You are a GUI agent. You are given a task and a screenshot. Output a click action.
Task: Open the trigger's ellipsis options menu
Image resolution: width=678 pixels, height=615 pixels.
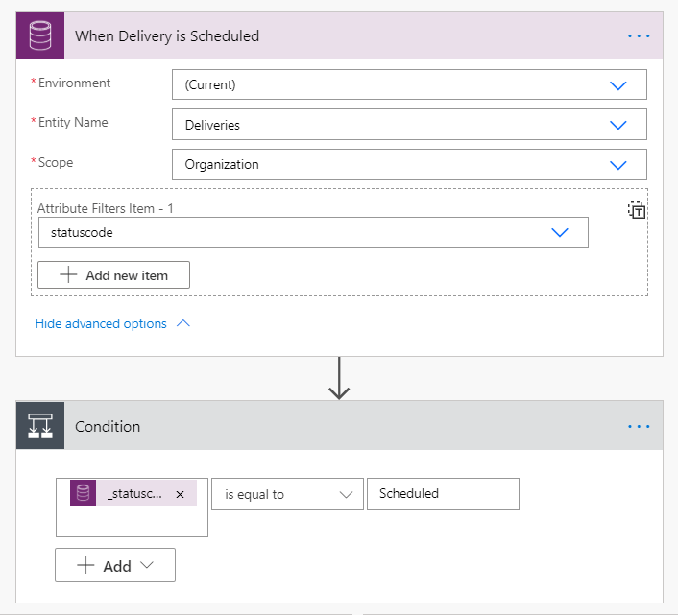(x=639, y=36)
